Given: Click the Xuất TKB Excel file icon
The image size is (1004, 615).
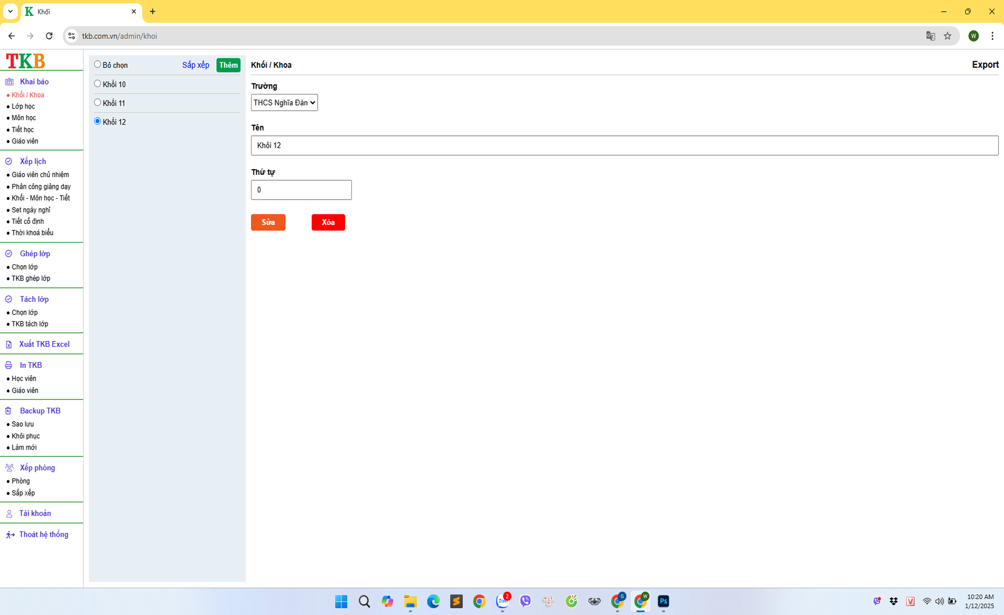Looking at the screenshot, I should (9, 344).
